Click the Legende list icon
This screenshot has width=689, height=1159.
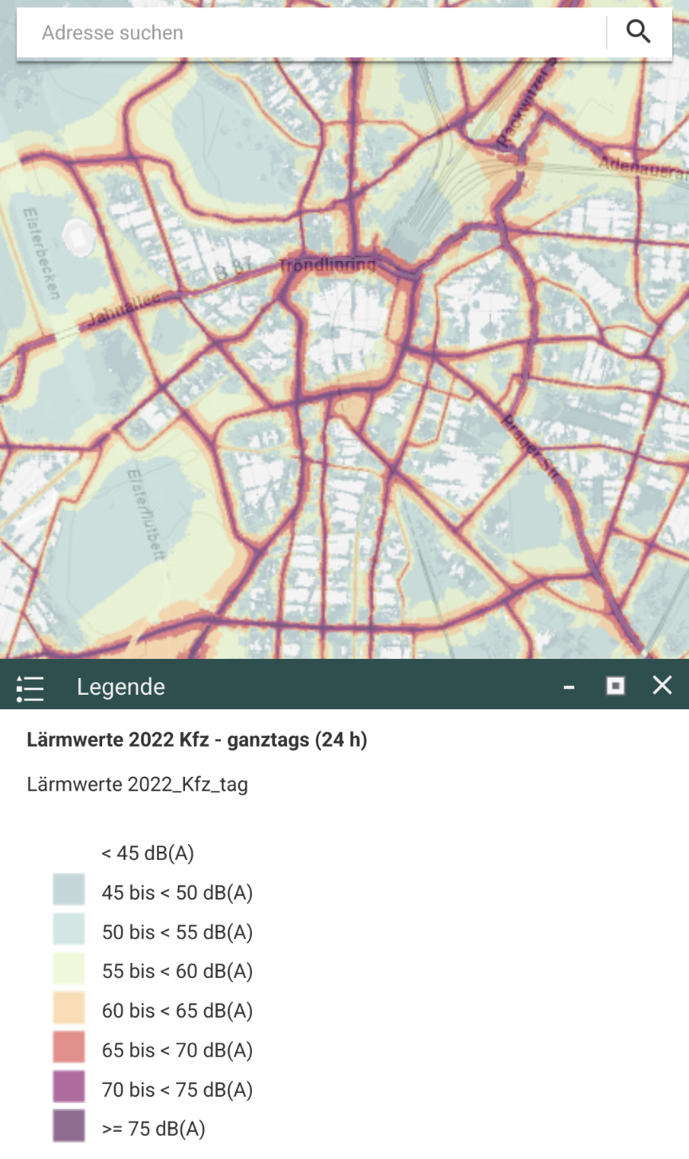point(30,688)
